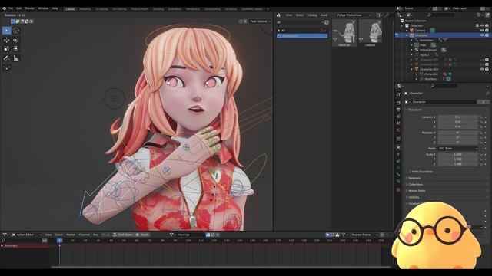The height and width of the screenshot is (276, 492).
Task: Open the Object properties tab icon
Action: pyautogui.click(x=398, y=147)
